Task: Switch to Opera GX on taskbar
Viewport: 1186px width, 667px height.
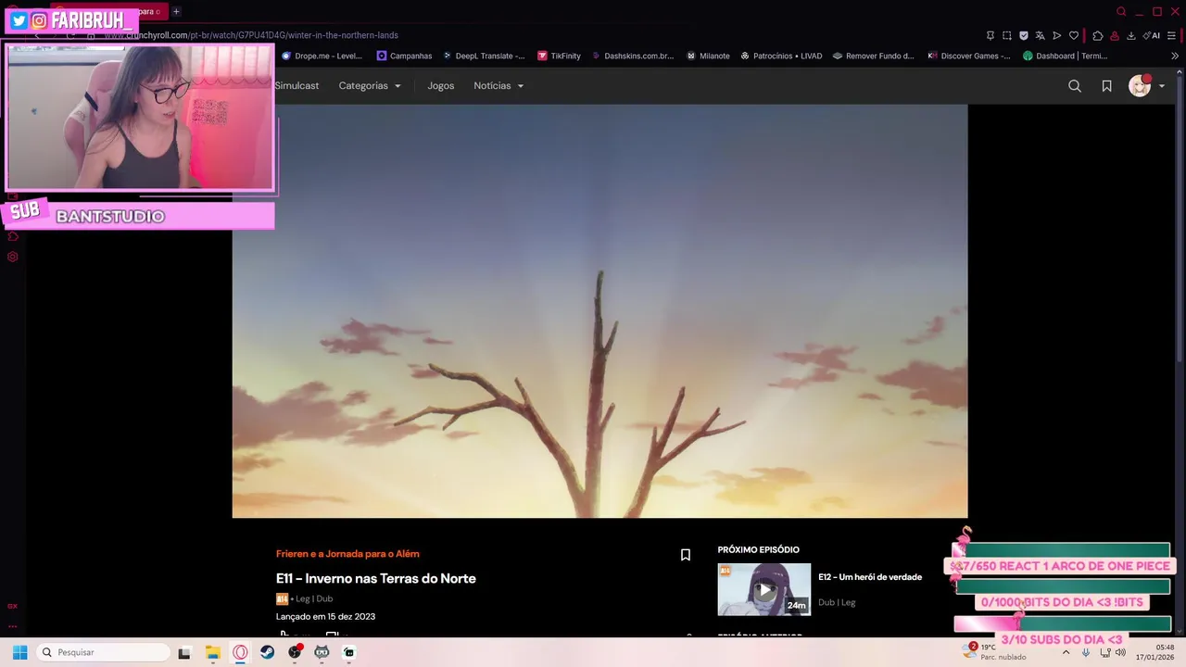Action: pyautogui.click(x=240, y=652)
